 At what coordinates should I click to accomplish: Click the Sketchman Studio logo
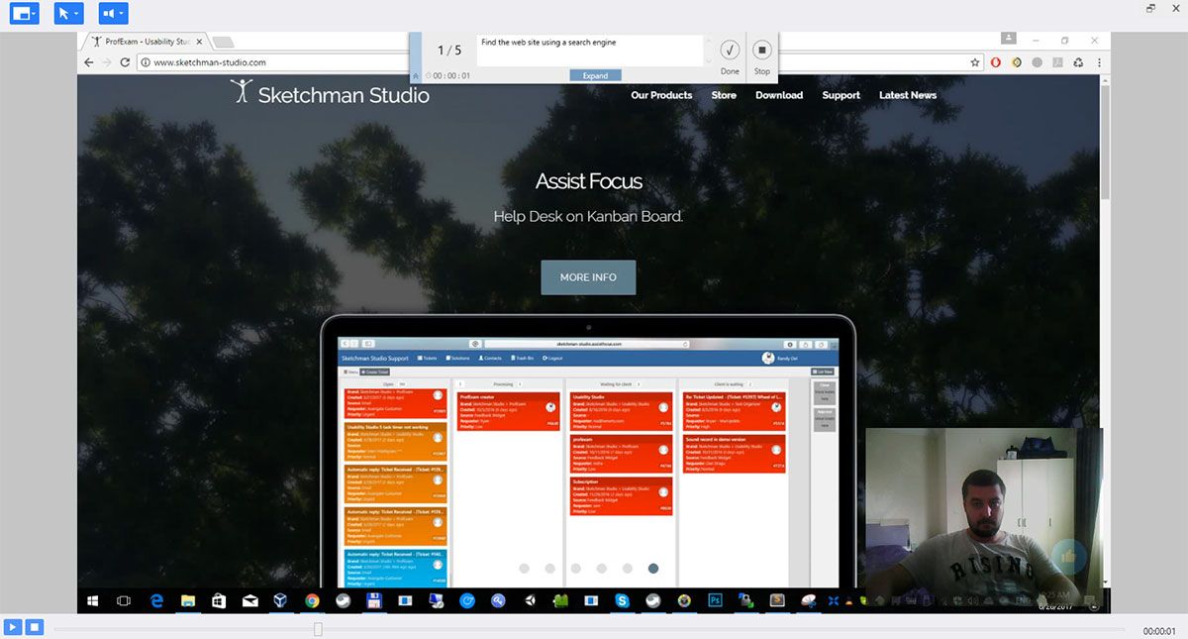[331, 94]
